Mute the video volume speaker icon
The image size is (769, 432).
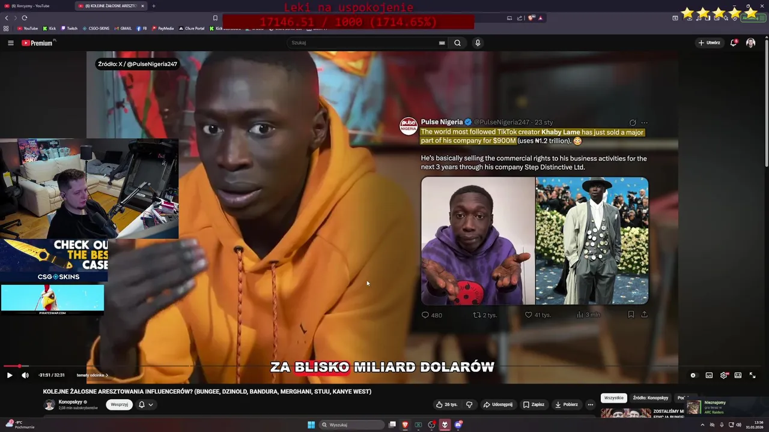pos(25,375)
